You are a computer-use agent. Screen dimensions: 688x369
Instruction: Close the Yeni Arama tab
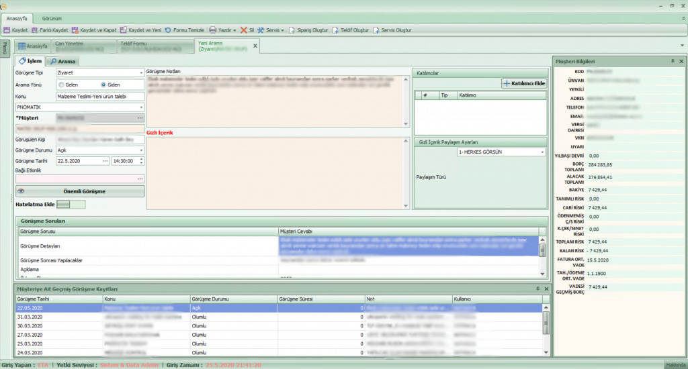click(x=255, y=46)
